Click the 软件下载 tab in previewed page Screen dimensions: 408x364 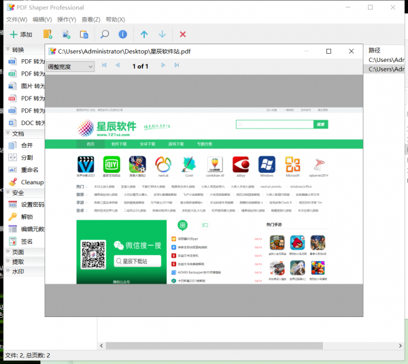[119, 144]
